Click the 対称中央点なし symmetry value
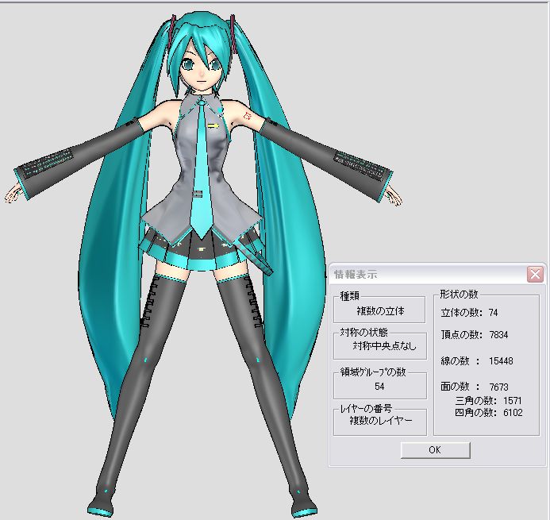Viewport: 550px width, 520px height. point(384,346)
